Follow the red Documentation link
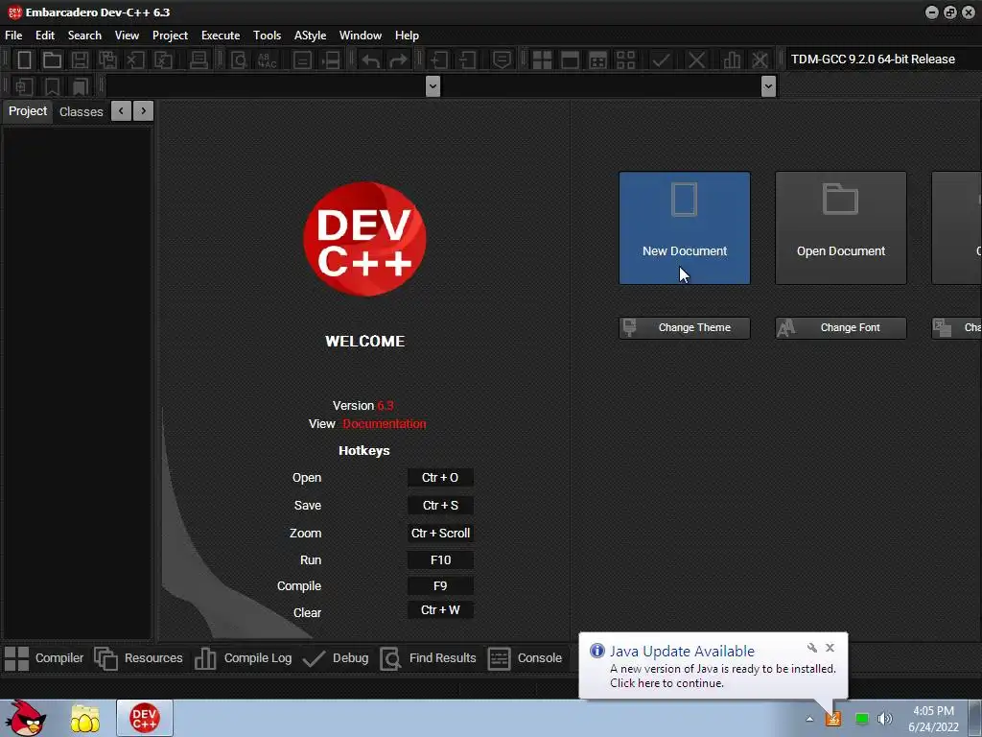 tap(384, 423)
